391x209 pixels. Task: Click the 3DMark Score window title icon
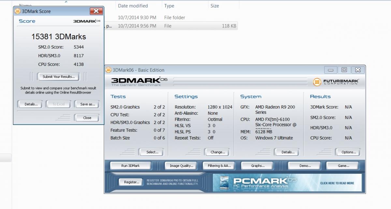pyautogui.click(x=18, y=11)
